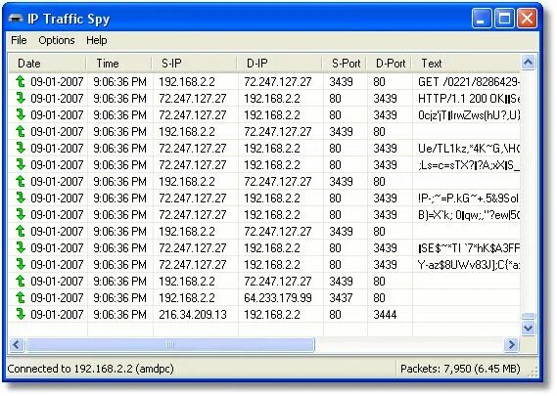Screen dimensions: 557x396
Task: Minimize the IP Traffic Spy window
Action: coord(482,19)
